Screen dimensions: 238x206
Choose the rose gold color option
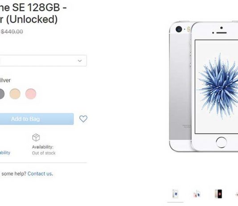click(31, 94)
